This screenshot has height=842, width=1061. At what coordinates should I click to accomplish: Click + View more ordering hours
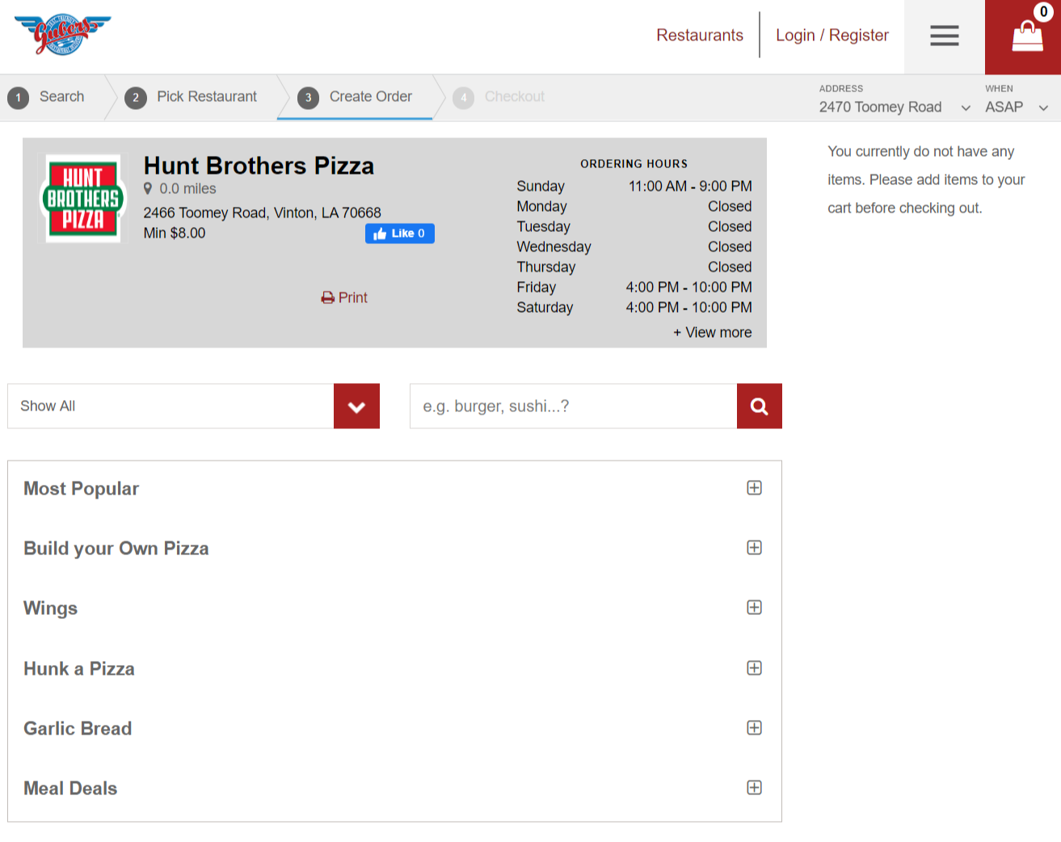pos(713,332)
